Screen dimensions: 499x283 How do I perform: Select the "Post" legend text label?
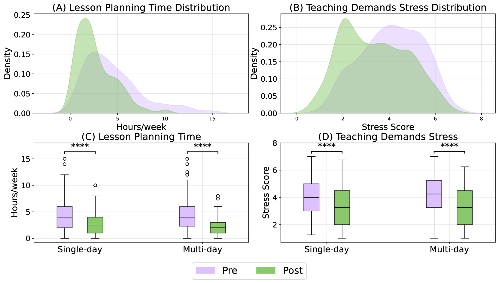(293, 271)
